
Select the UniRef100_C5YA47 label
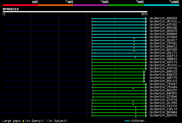[163, 84]
